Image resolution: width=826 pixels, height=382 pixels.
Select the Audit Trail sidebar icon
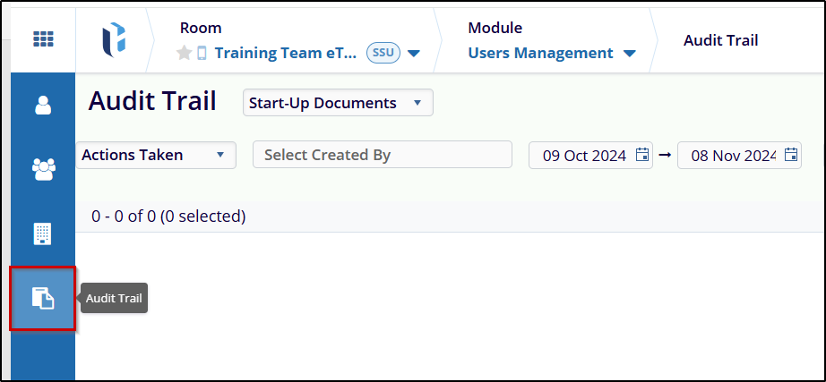[43, 299]
